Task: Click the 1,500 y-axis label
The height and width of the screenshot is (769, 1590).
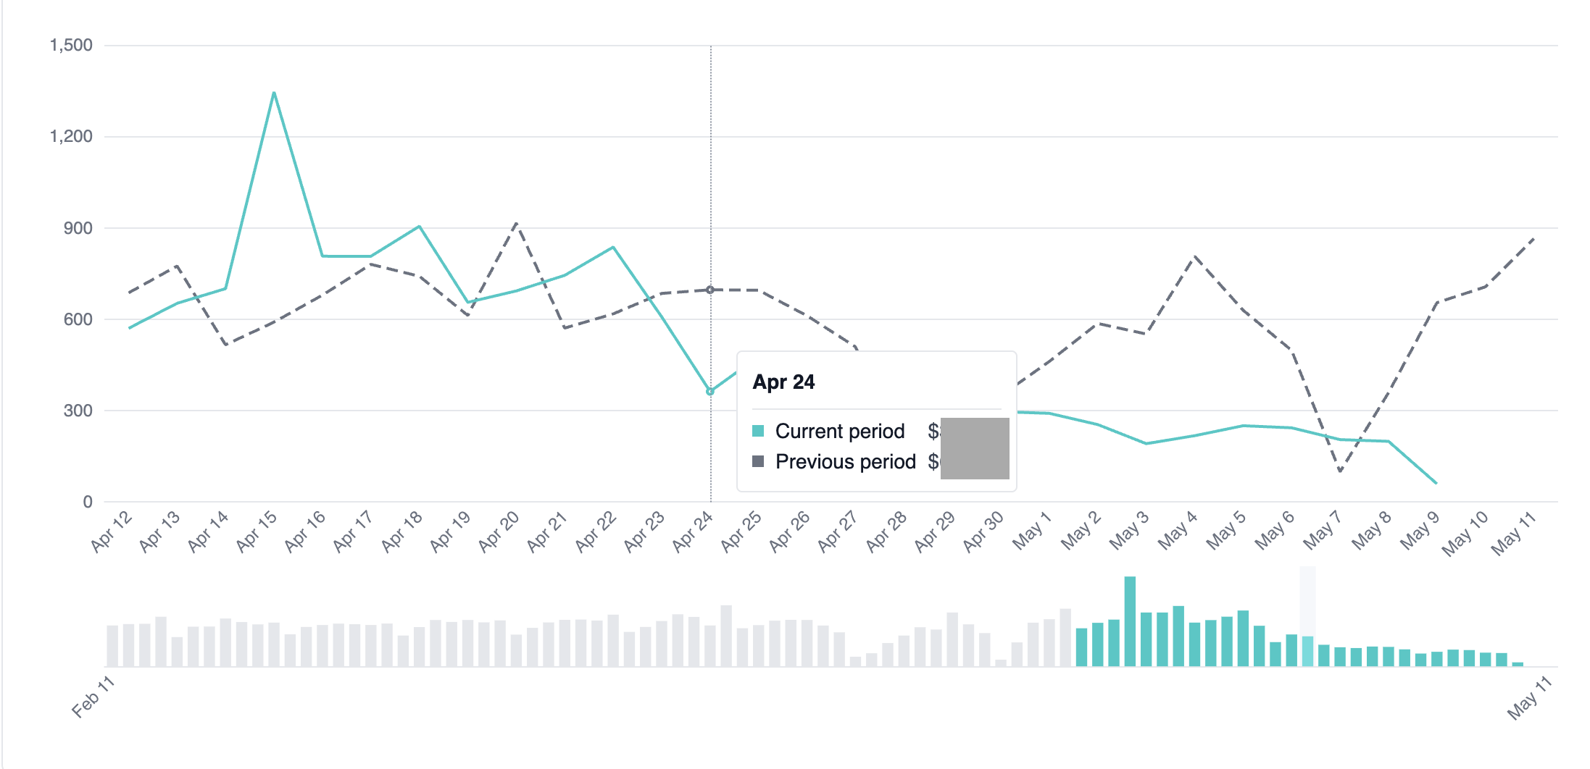Action: click(71, 45)
